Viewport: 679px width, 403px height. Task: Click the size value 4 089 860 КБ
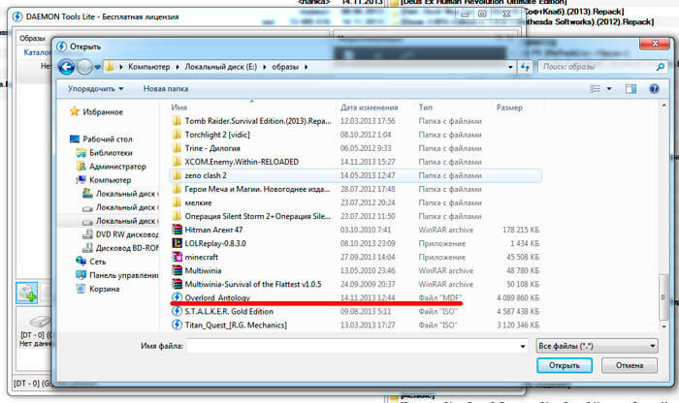click(x=518, y=298)
